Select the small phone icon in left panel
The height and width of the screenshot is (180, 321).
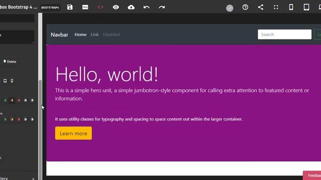[x=12, y=81]
